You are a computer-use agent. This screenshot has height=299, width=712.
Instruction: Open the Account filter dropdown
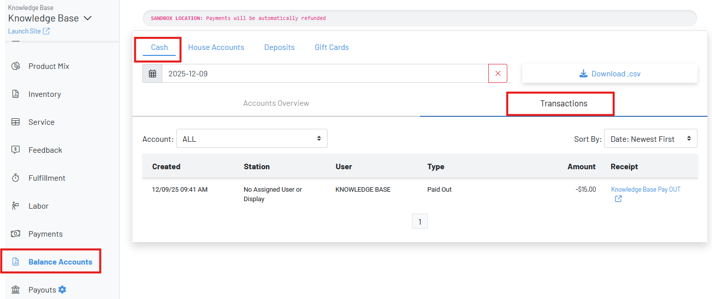point(252,139)
